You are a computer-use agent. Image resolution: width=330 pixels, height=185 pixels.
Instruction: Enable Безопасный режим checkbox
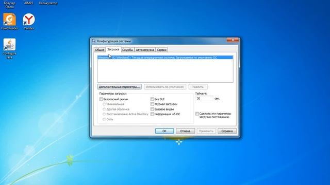click(x=101, y=99)
